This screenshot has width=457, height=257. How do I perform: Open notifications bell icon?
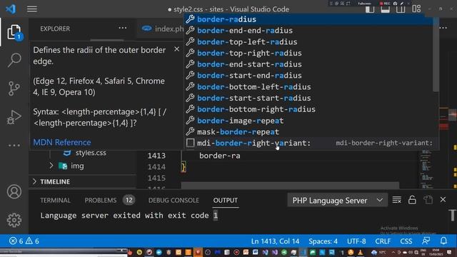click(443, 241)
